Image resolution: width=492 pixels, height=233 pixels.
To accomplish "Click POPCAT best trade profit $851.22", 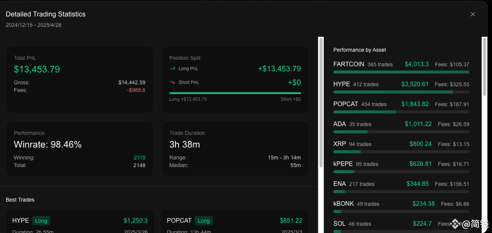I will (x=291, y=221).
